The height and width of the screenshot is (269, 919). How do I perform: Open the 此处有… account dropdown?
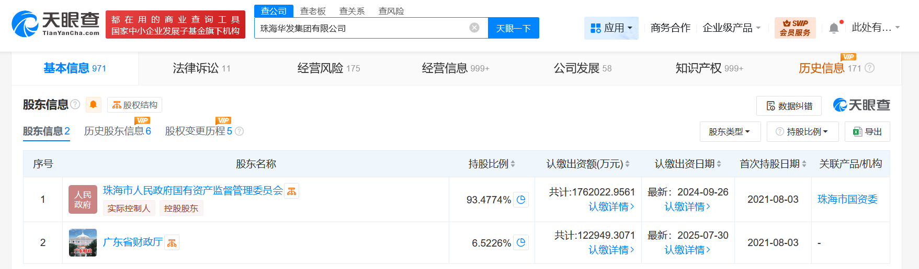(x=876, y=28)
